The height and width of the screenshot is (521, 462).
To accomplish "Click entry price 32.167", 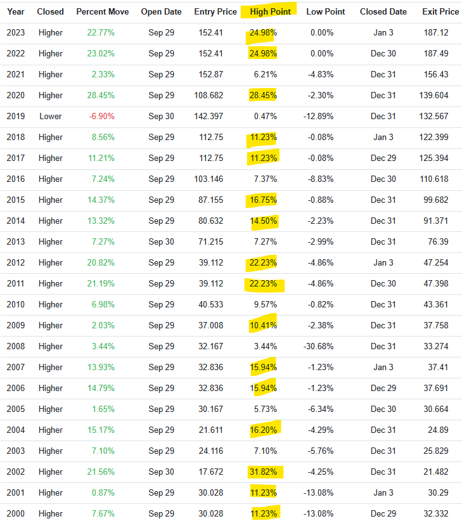I will 211,347.
